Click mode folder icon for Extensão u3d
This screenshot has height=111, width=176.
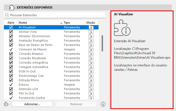click(91, 89)
